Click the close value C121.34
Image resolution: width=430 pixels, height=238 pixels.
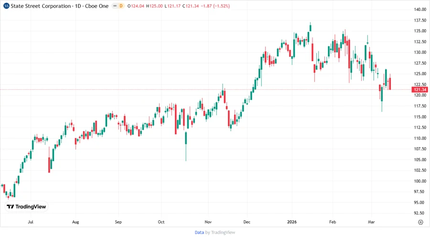click(x=191, y=6)
